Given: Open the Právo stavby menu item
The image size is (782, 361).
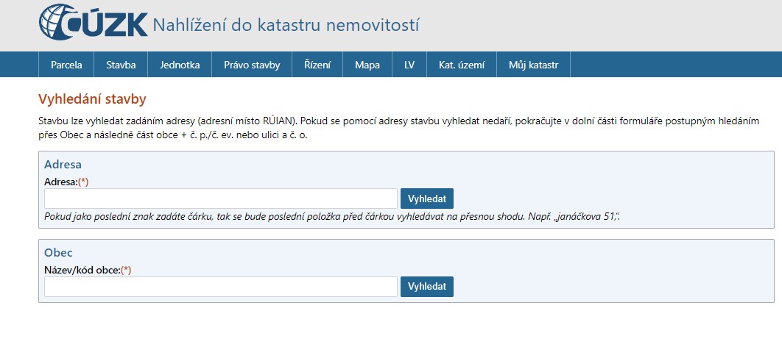Looking at the screenshot, I should point(252,65).
